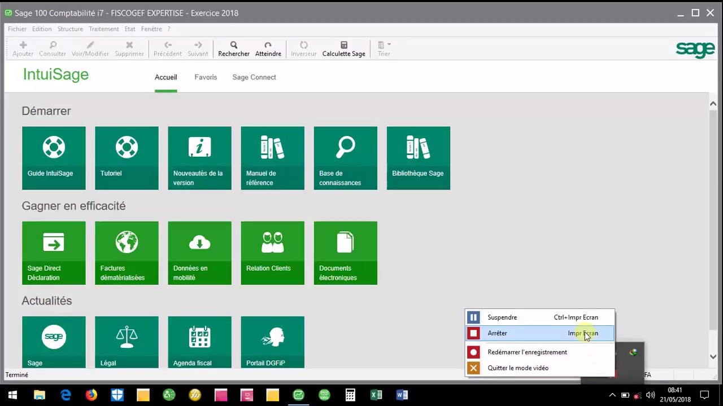Click the IntuiSage heading
Viewport: 723px width, 406px height.
pos(56,74)
